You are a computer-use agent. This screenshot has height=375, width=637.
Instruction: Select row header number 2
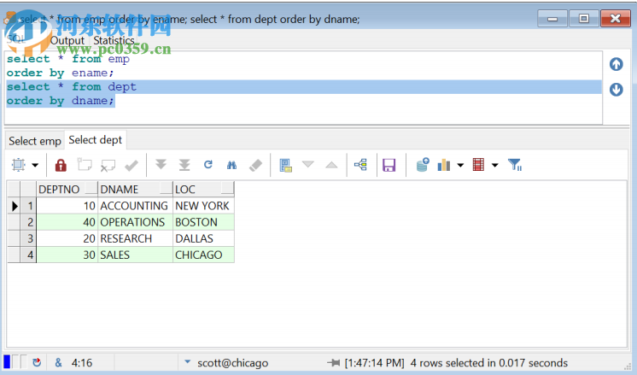click(28, 222)
